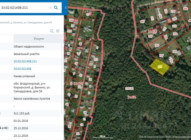Collapse the left info panel
The width and height of the screenshot is (191, 140).
pos(66,8)
